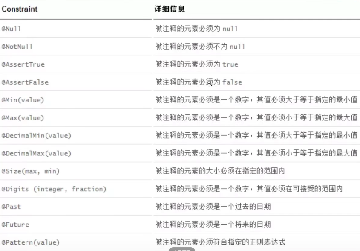
Task: Select description "被注释的元素必须是一个过去的日期"
Action: pyautogui.click(x=213, y=206)
